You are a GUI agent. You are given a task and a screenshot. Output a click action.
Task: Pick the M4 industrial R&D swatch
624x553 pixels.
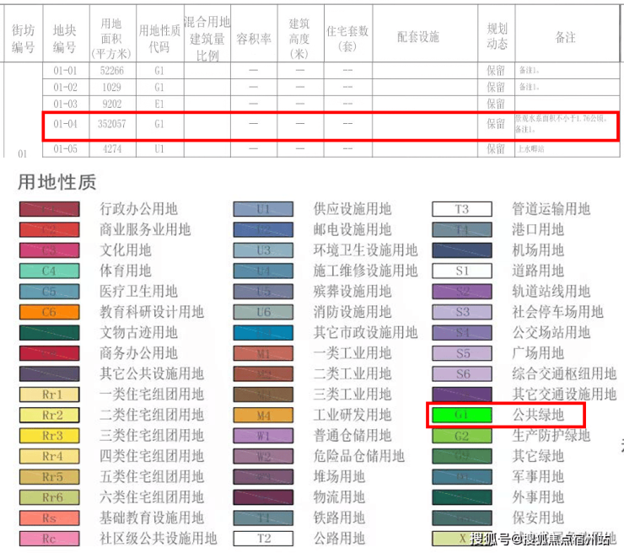coord(263,415)
